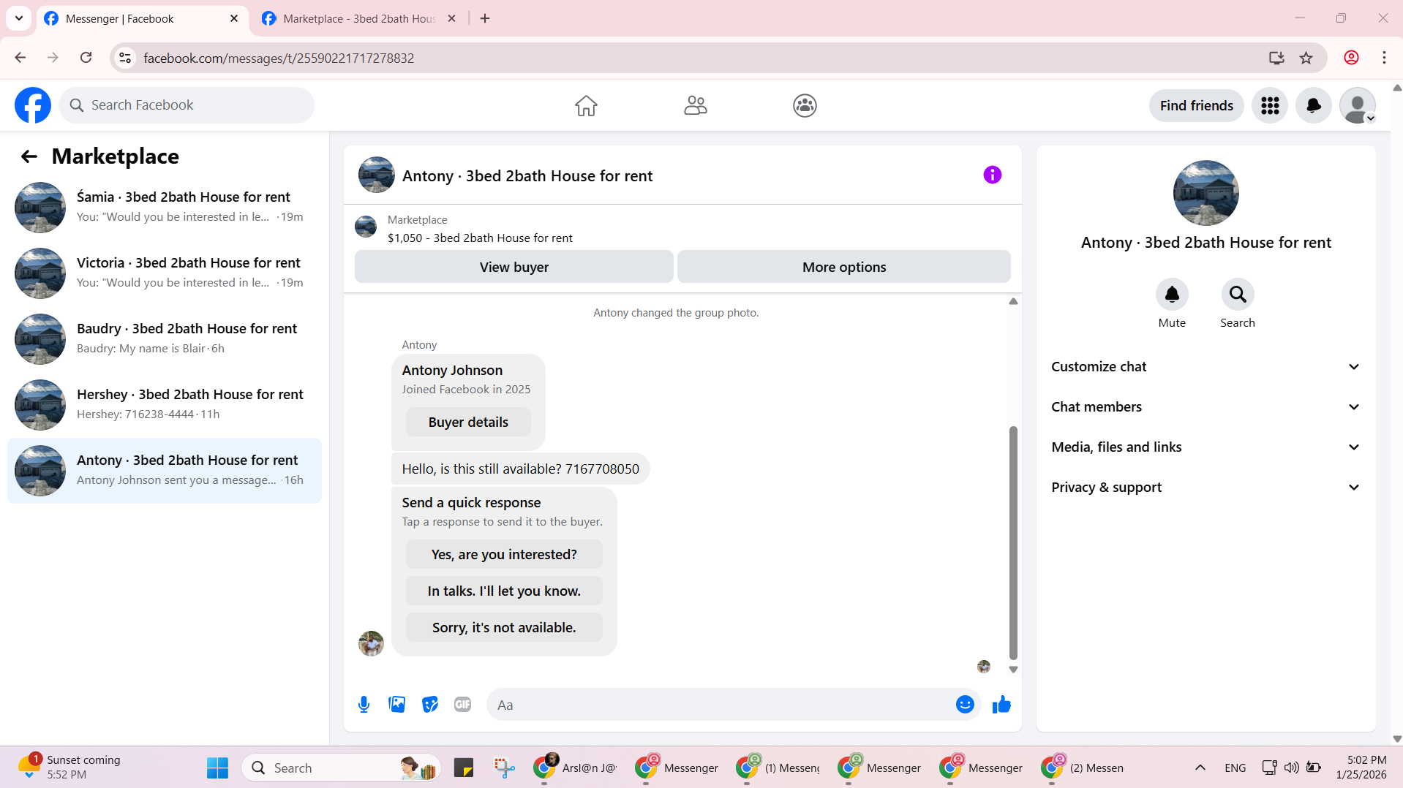Open the Arsl@n J@ Chrome taskbar window

tap(575, 768)
